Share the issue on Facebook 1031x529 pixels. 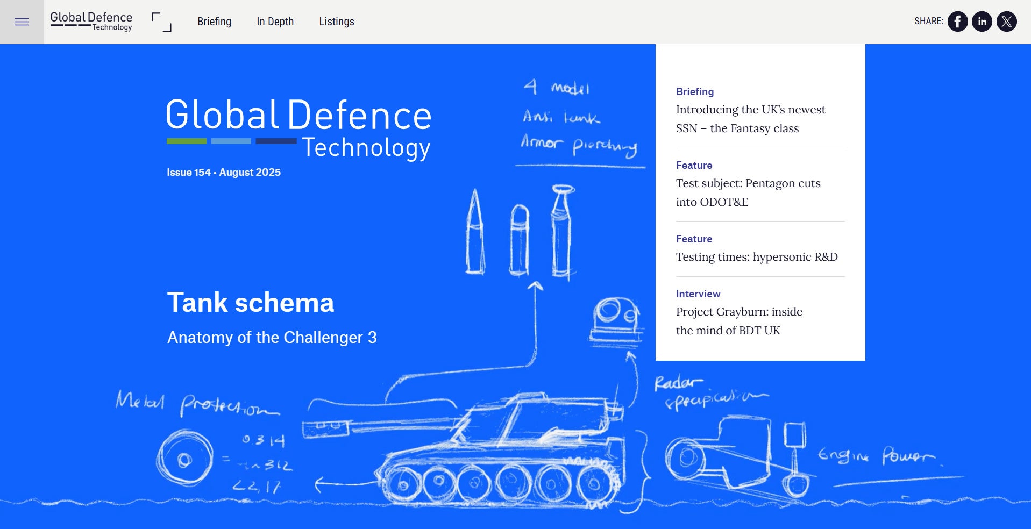tap(957, 22)
